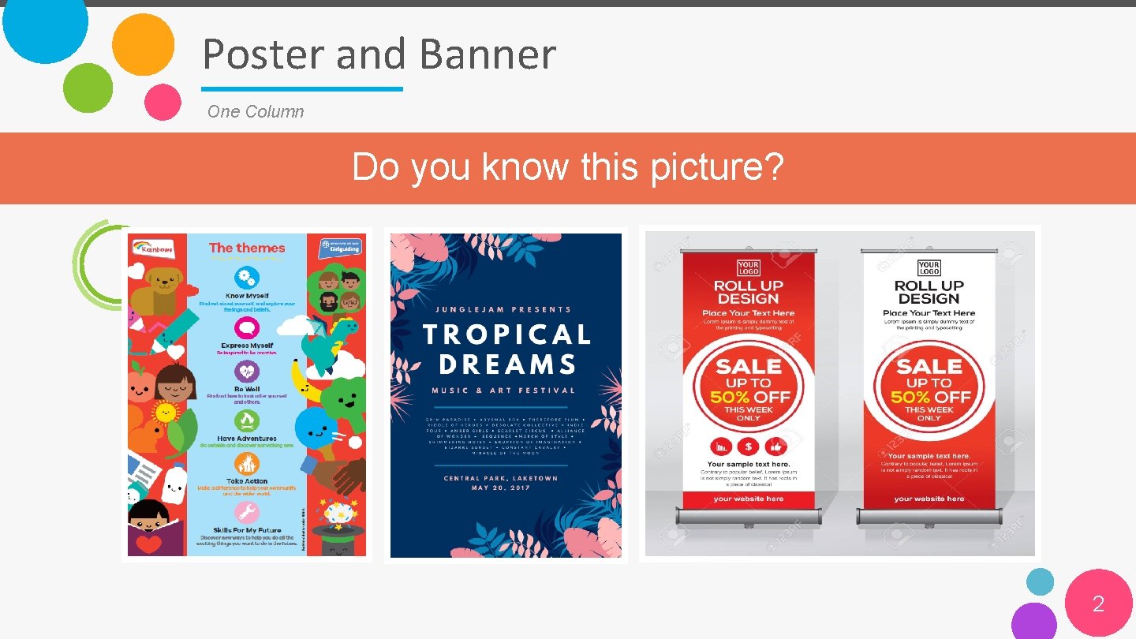Select the purple heart-pulse icon above Be Well
Screen dimensions: 1136x639
pos(245,372)
